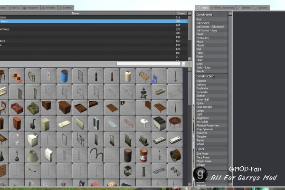
Task: Click the category list scroll-down arrow
Action: pos(190,59)
